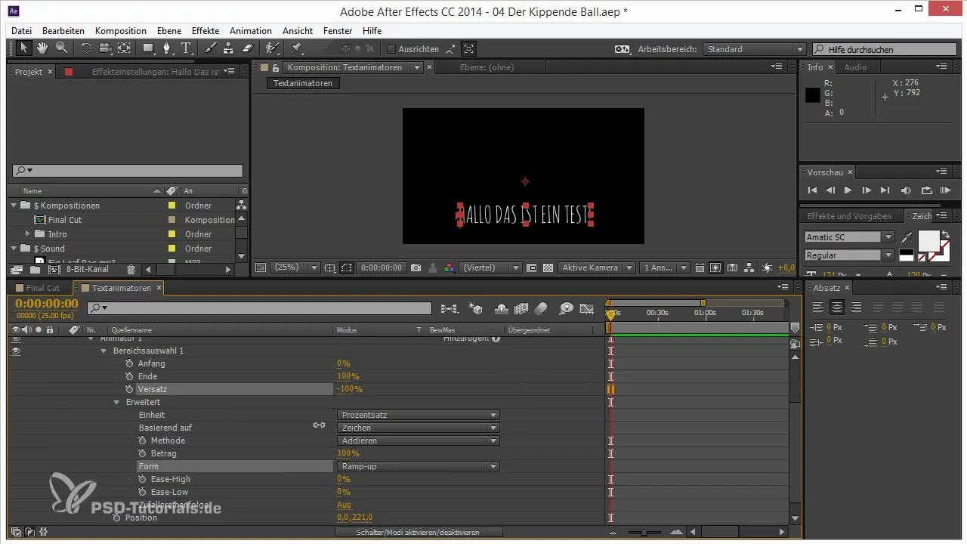The height and width of the screenshot is (544, 967).
Task: Toggle the mute audio button in Vorschau
Action: coord(907,190)
